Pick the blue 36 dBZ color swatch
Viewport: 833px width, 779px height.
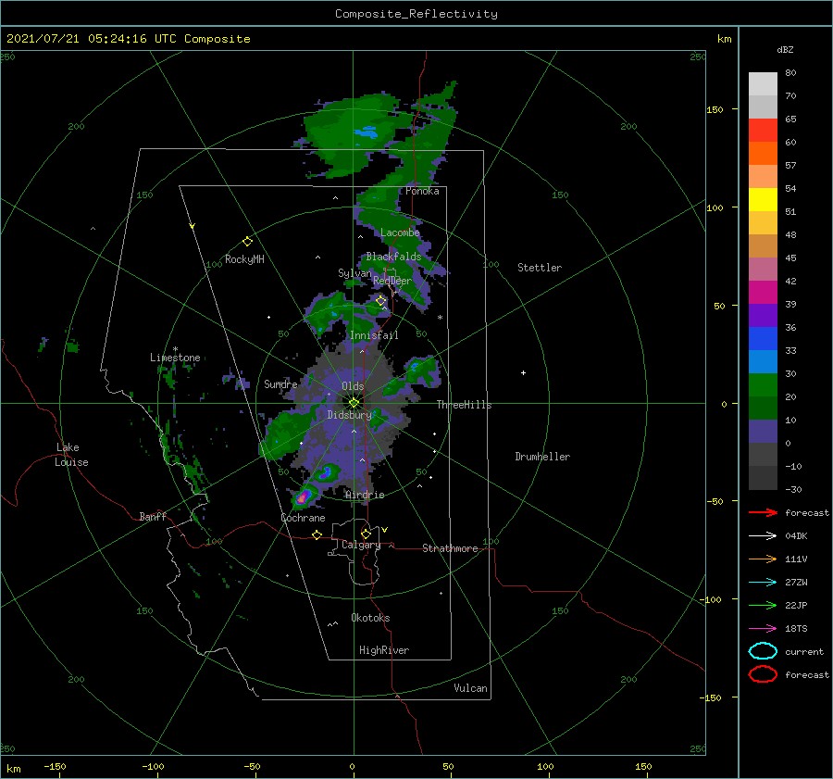coord(763,338)
